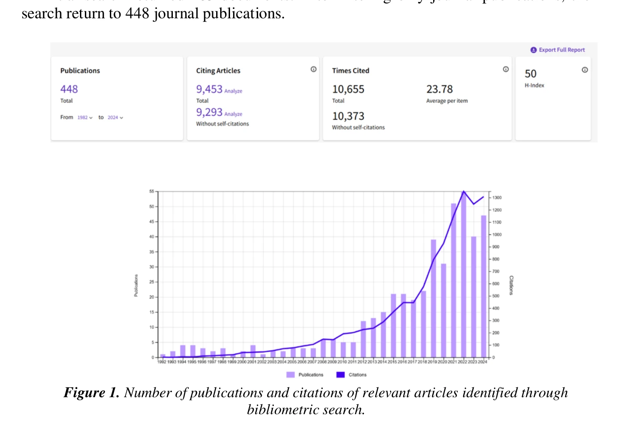The height and width of the screenshot is (424, 644).
Task: Click Analyze next to 9,293 without self-citations
Action: click(x=233, y=114)
